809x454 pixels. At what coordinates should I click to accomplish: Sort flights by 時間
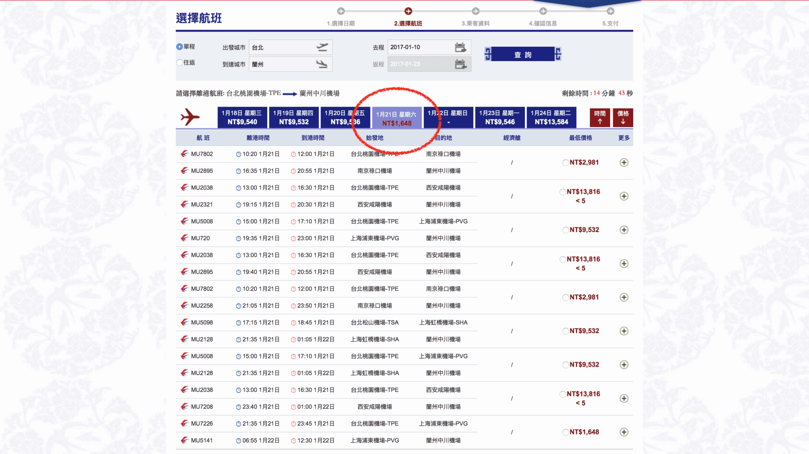600,118
